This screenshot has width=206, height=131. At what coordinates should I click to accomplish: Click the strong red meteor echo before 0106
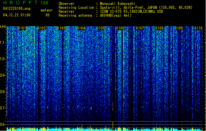pyautogui.click(x=113, y=106)
